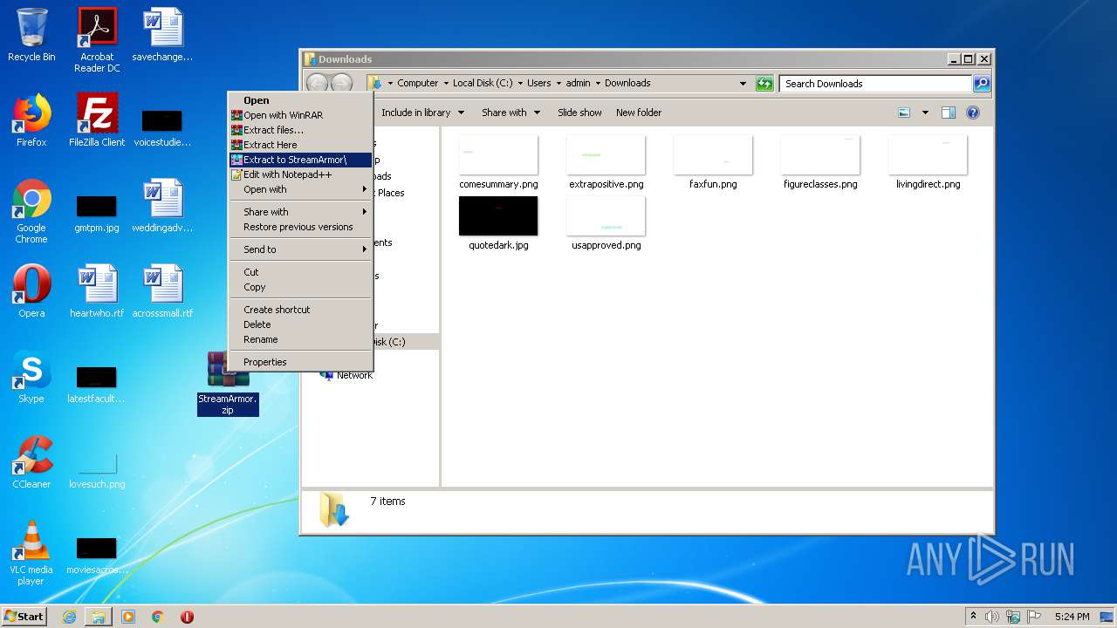
Task: Choose Restore previous versions
Action: coord(300,227)
